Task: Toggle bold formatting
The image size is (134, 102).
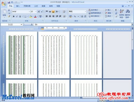Action: tap(14, 16)
